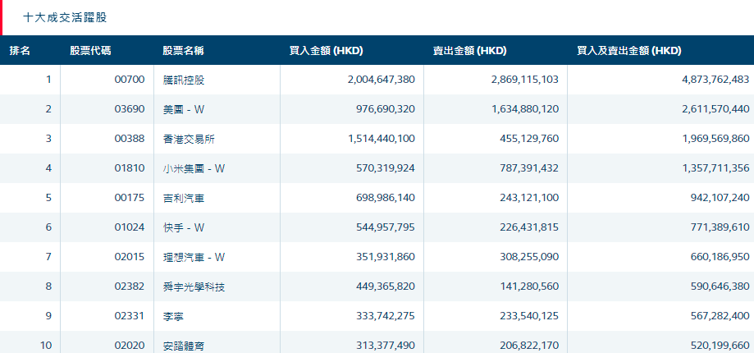Click the 股票名稱 column header
The width and height of the screenshot is (754, 353).
coord(183,51)
